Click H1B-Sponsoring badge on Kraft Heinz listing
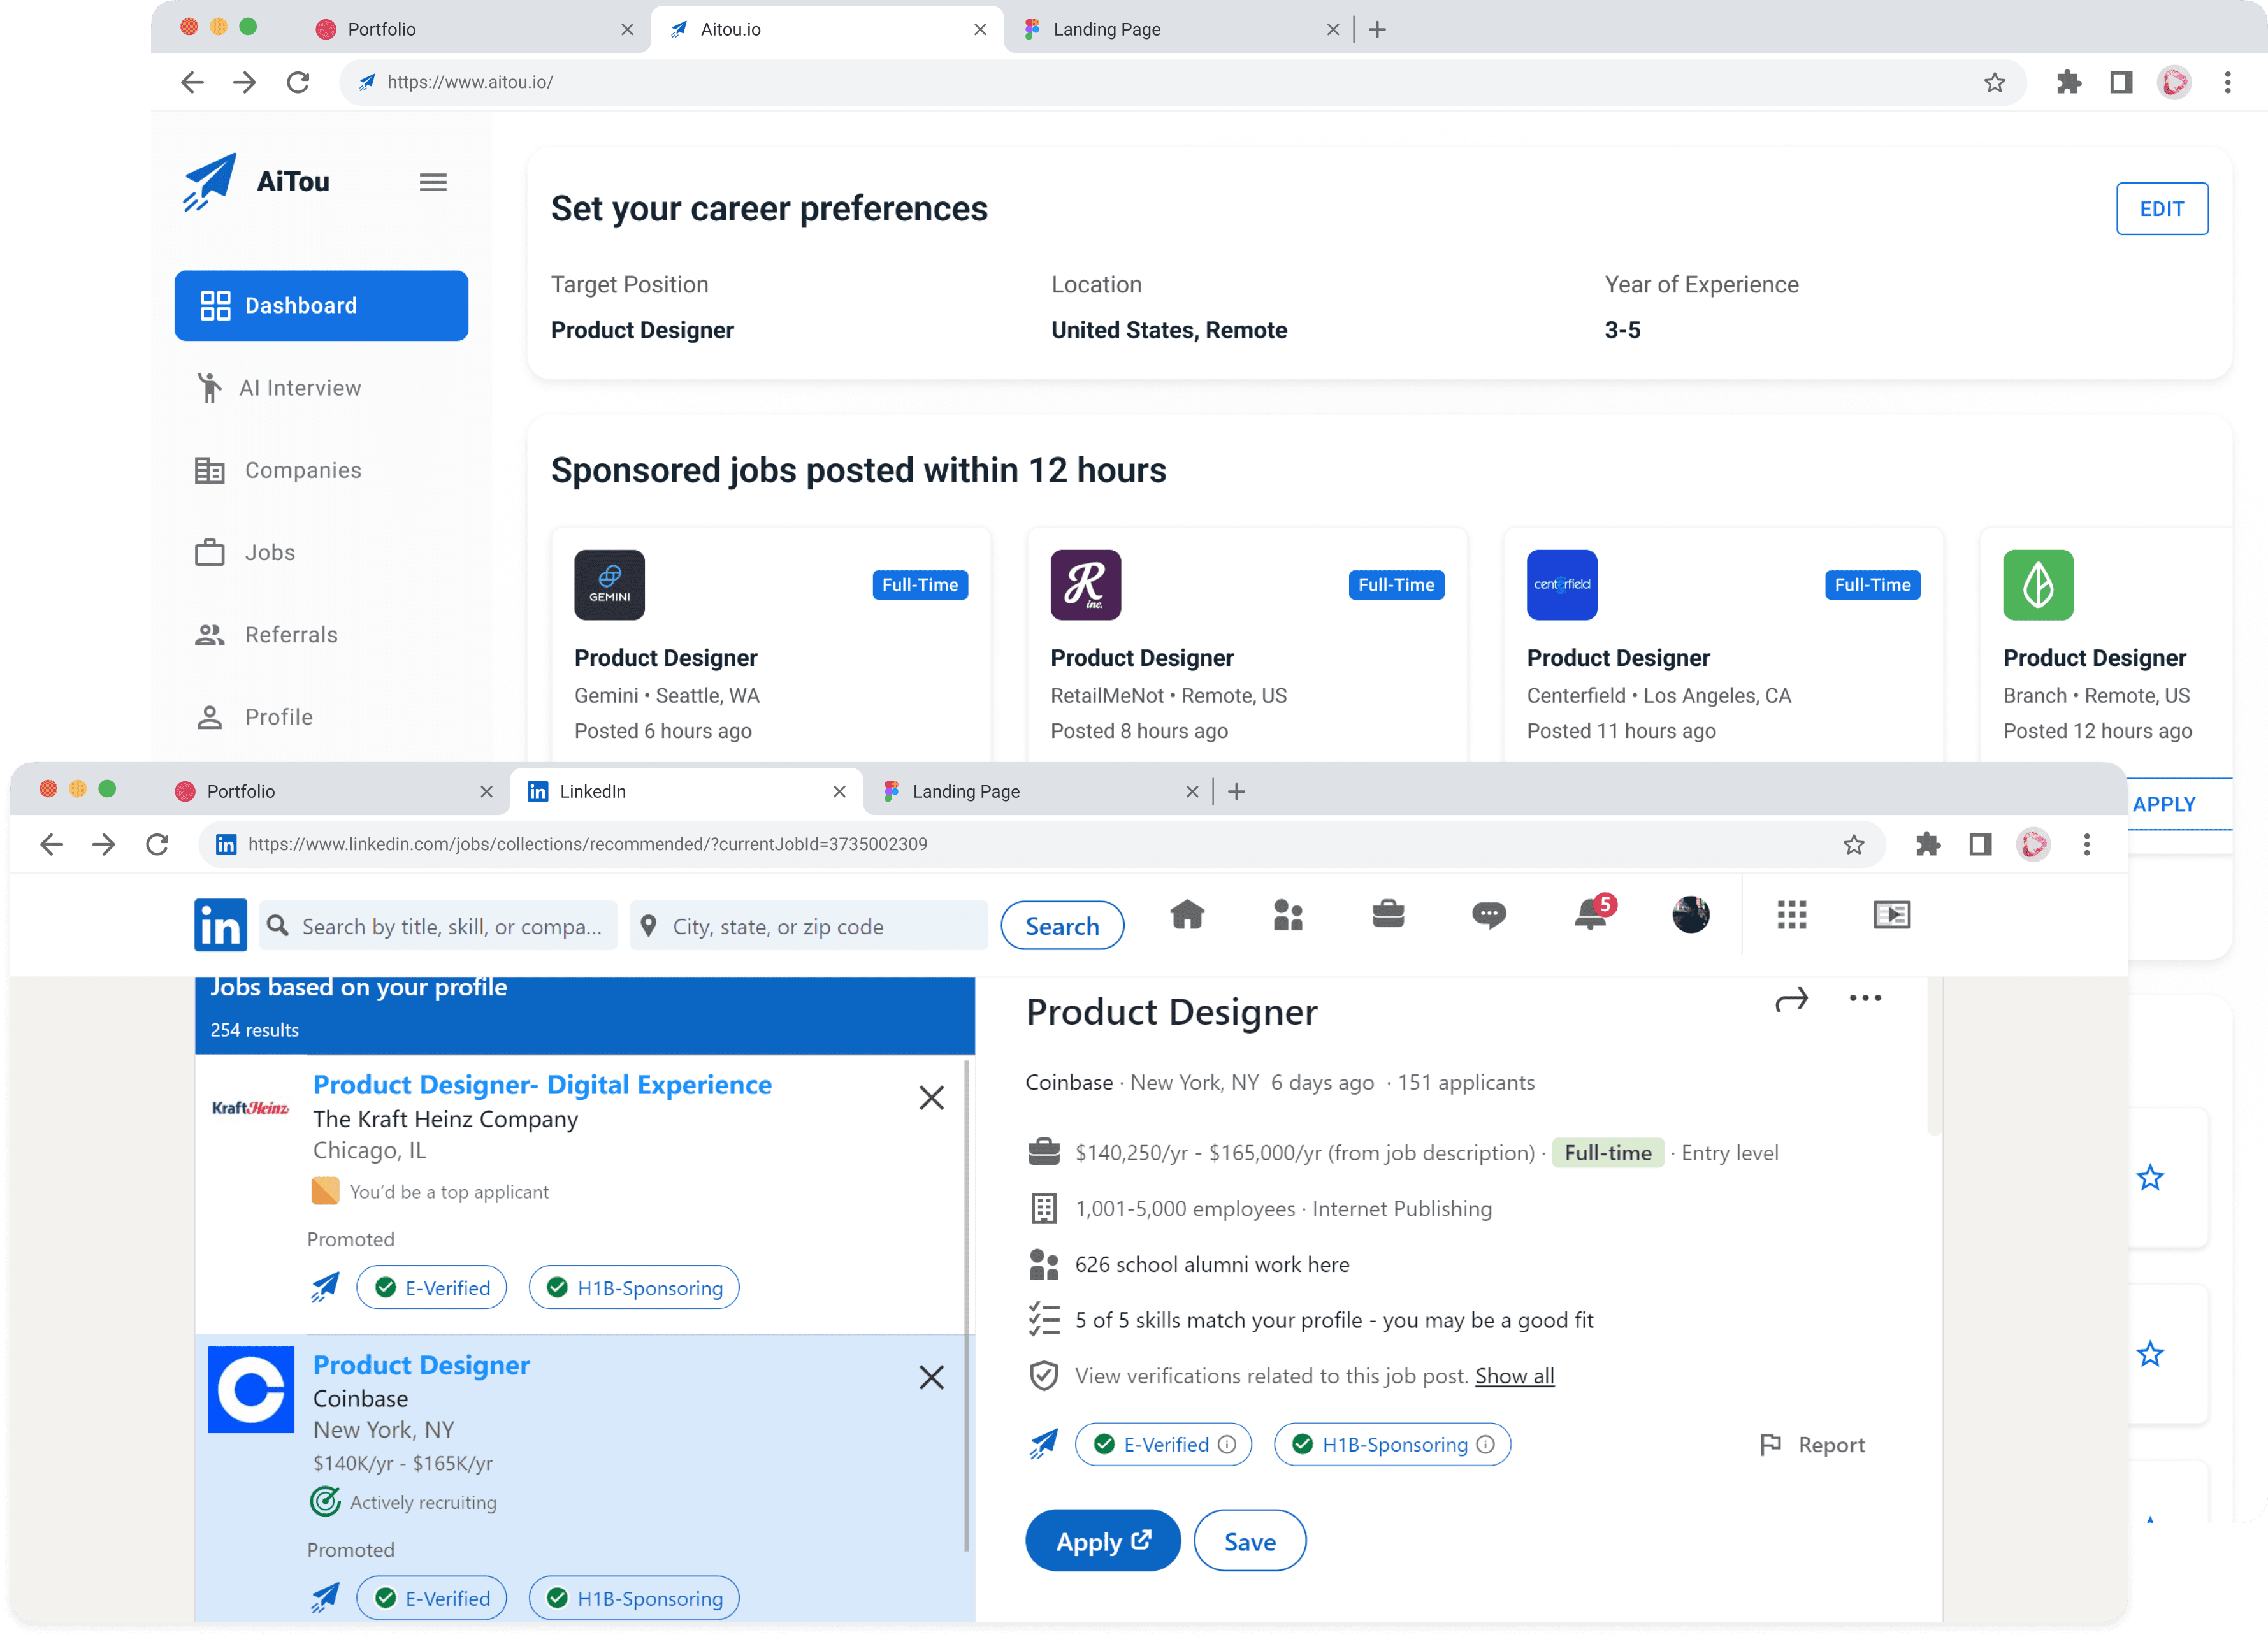The width and height of the screenshot is (2268, 1637). [634, 1287]
